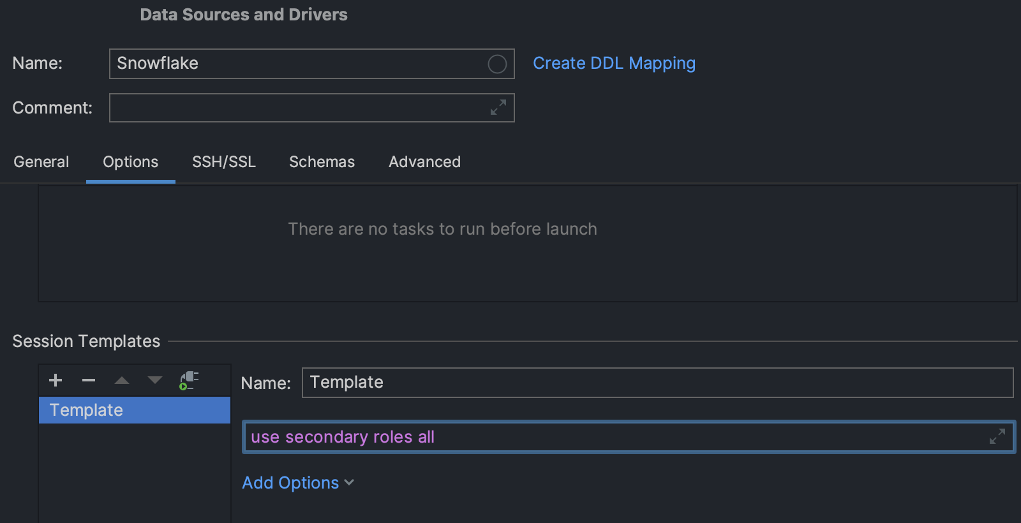Open the Add Options dropdown
This screenshot has height=523, width=1021.
click(297, 483)
